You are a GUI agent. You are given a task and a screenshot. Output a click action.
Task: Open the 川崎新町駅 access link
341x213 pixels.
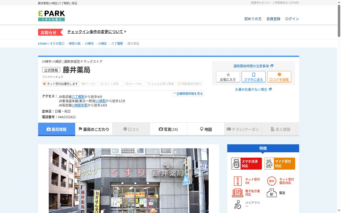coord(80,105)
